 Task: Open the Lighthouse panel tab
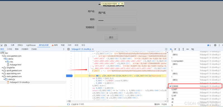click(31, 45)
